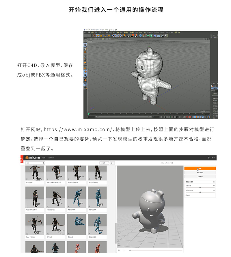Select the seated blue mannequin 男性坐姿 thumbnail
The width and height of the screenshot is (231, 257).
(77, 225)
